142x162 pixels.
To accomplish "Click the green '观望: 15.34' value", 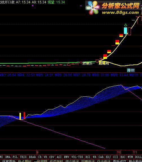I will 56,2.
